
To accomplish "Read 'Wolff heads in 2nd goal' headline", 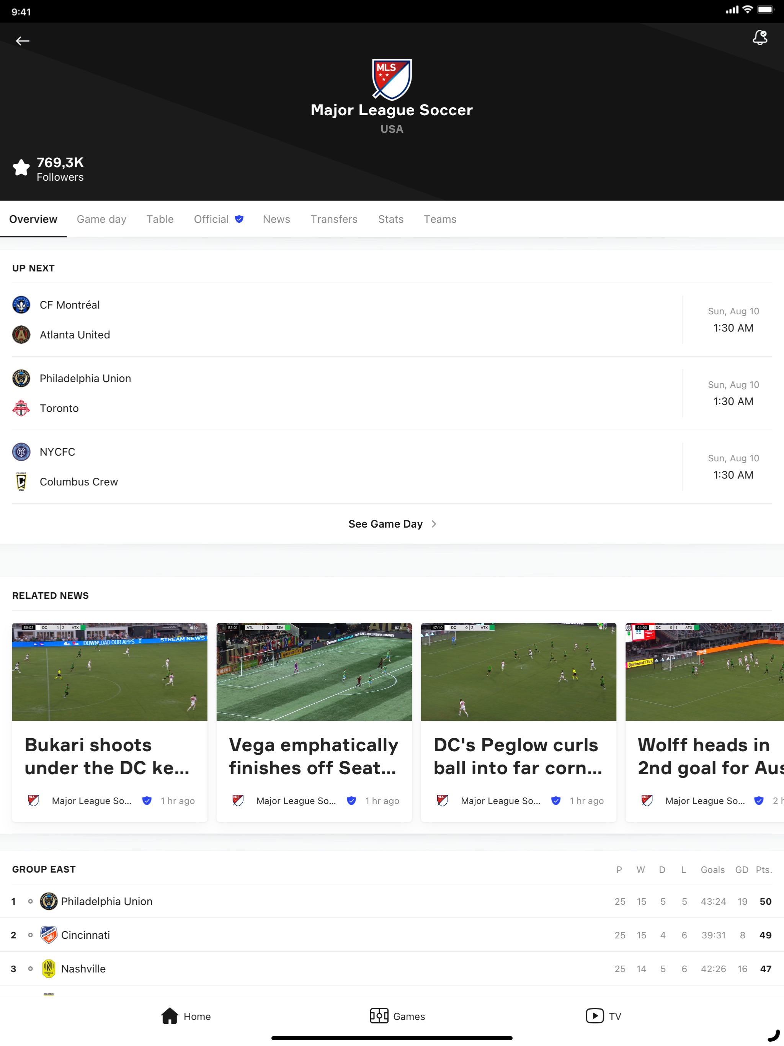I will [711, 756].
